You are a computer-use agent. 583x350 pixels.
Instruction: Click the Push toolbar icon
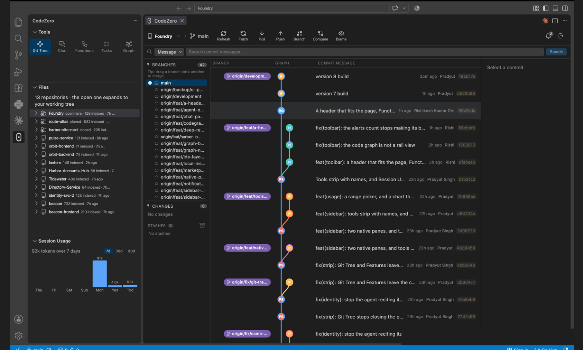(x=280, y=36)
